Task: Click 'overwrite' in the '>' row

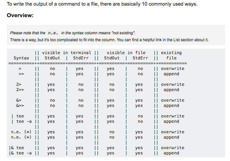Action: [172, 69]
